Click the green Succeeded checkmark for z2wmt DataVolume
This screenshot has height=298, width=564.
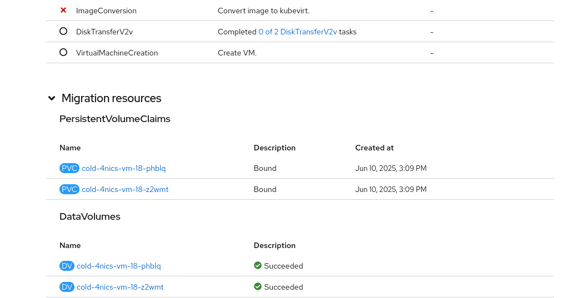tap(258, 287)
